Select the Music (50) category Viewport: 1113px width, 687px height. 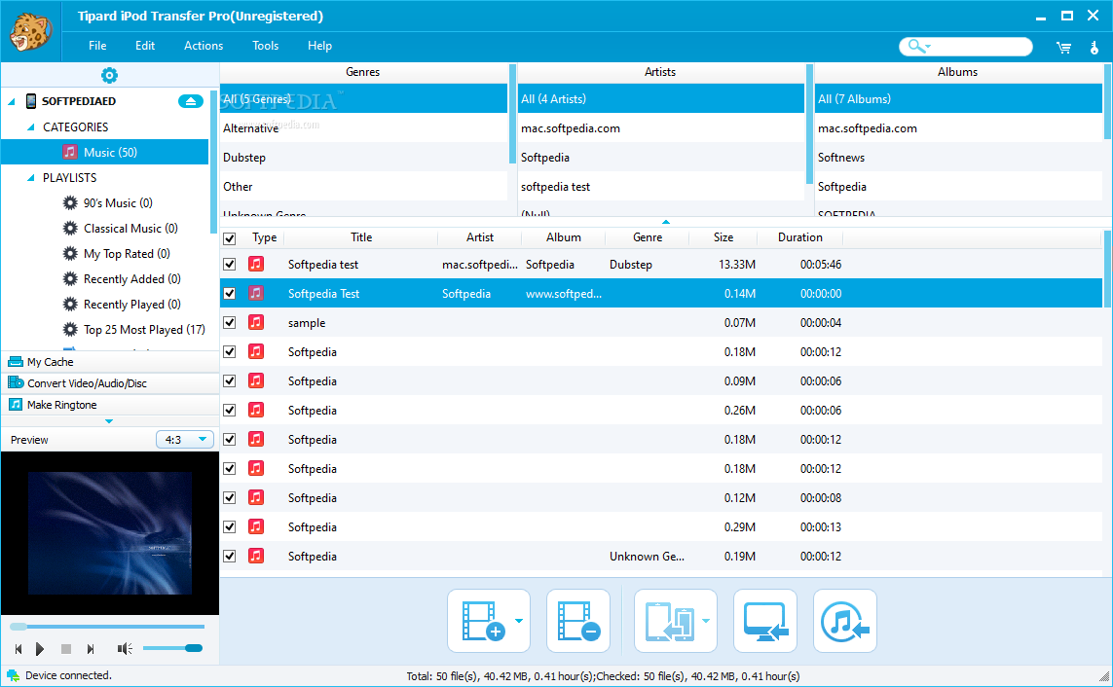point(105,153)
